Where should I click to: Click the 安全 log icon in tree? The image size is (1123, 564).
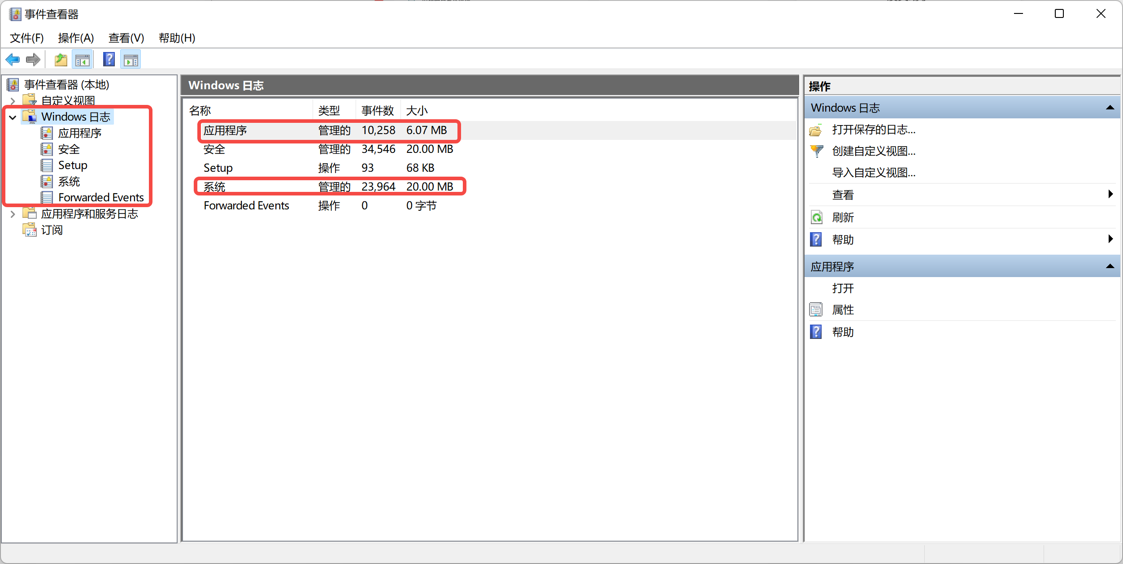pyautogui.click(x=47, y=149)
